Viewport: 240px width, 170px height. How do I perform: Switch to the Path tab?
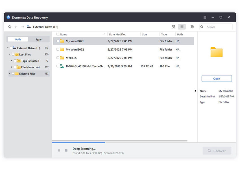(x=18, y=39)
